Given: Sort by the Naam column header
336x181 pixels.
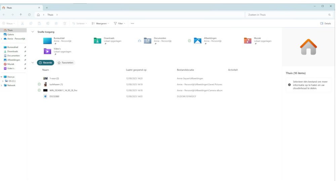Looking at the screenshot, I should (x=46, y=70).
